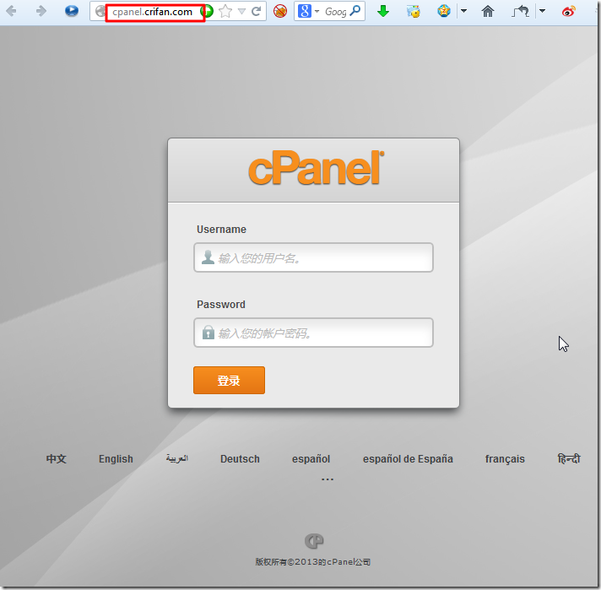Screen dimensions: 601x590
Task: Switch language to Hindi हिन्दी
Action: coord(569,458)
